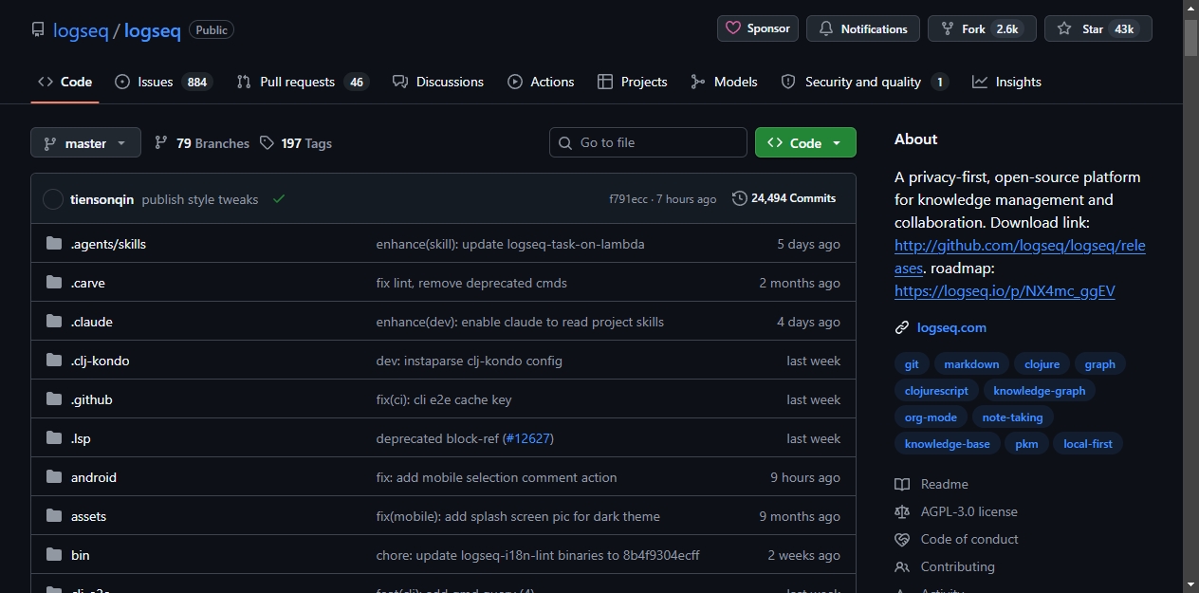Click the tiensonqin avatar image
Screen dimensions: 1199x593
[x=53, y=199]
